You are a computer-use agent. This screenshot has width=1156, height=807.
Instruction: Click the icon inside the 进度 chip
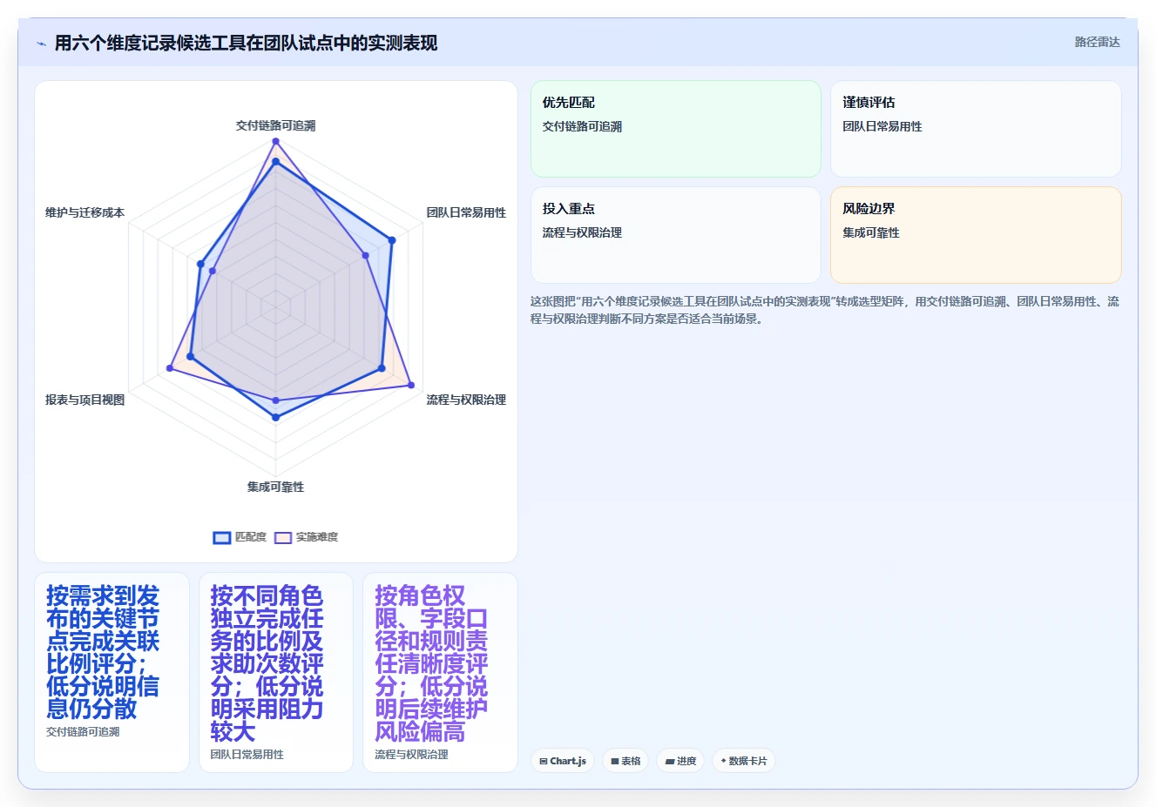(670, 761)
